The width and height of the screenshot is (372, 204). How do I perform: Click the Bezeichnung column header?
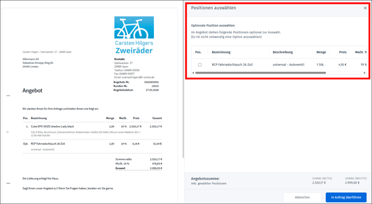point(221,52)
